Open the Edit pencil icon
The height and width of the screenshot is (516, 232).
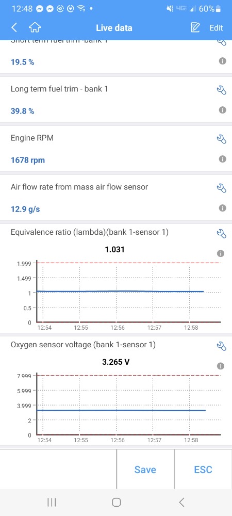195,28
